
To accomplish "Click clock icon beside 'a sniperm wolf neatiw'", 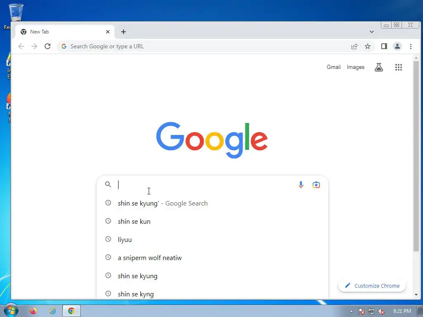I will coord(108,257).
